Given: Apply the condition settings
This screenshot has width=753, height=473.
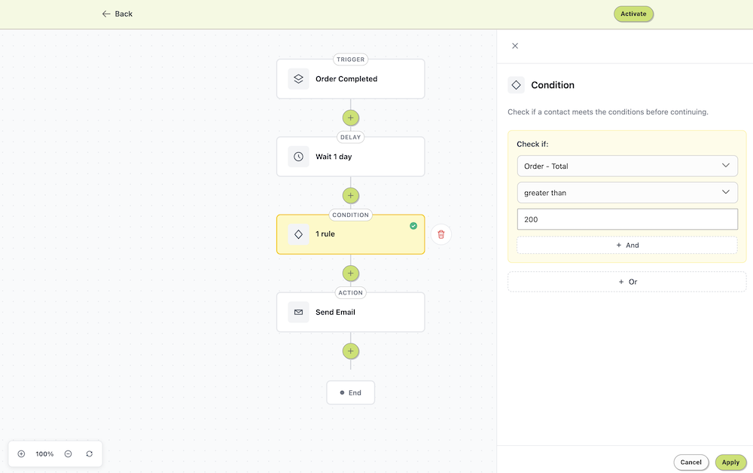Looking at the screenshot, I should (x=730, y=462).
